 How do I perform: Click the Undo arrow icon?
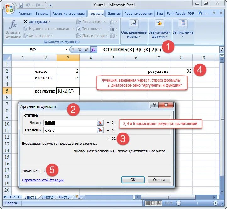click(28, 5)
